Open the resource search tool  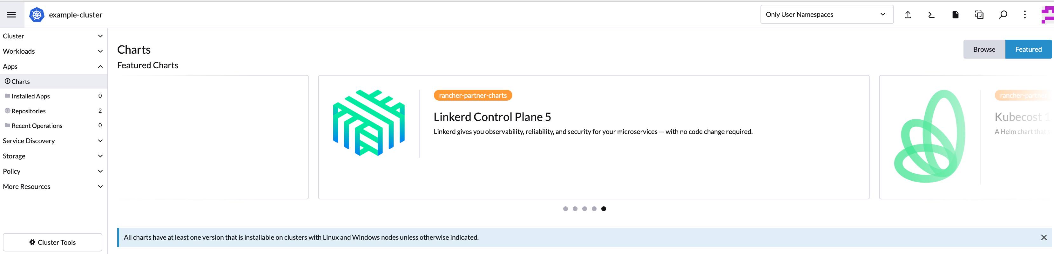tap(1003, 14)
